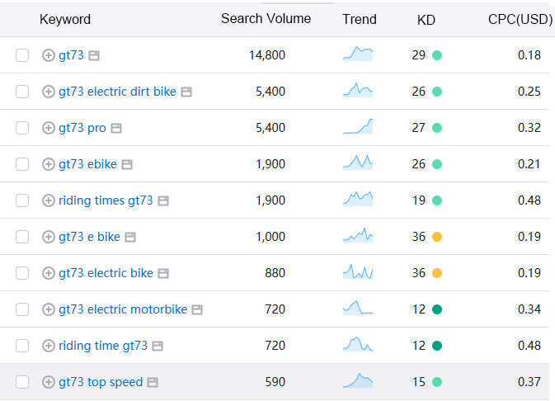Viewport: 555px width, 401px height.
Task: Mark the gt73 e bike checkbox
Action: point(22,237)
